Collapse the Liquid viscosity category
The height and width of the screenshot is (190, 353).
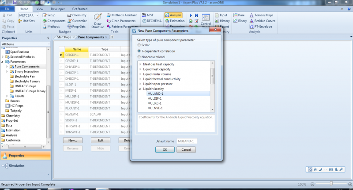coord(140,89)
